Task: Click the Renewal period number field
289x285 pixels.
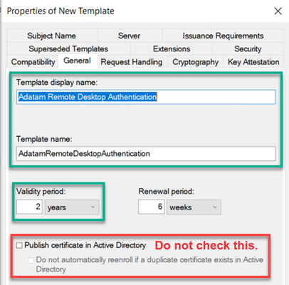Action: coord(152,207)
